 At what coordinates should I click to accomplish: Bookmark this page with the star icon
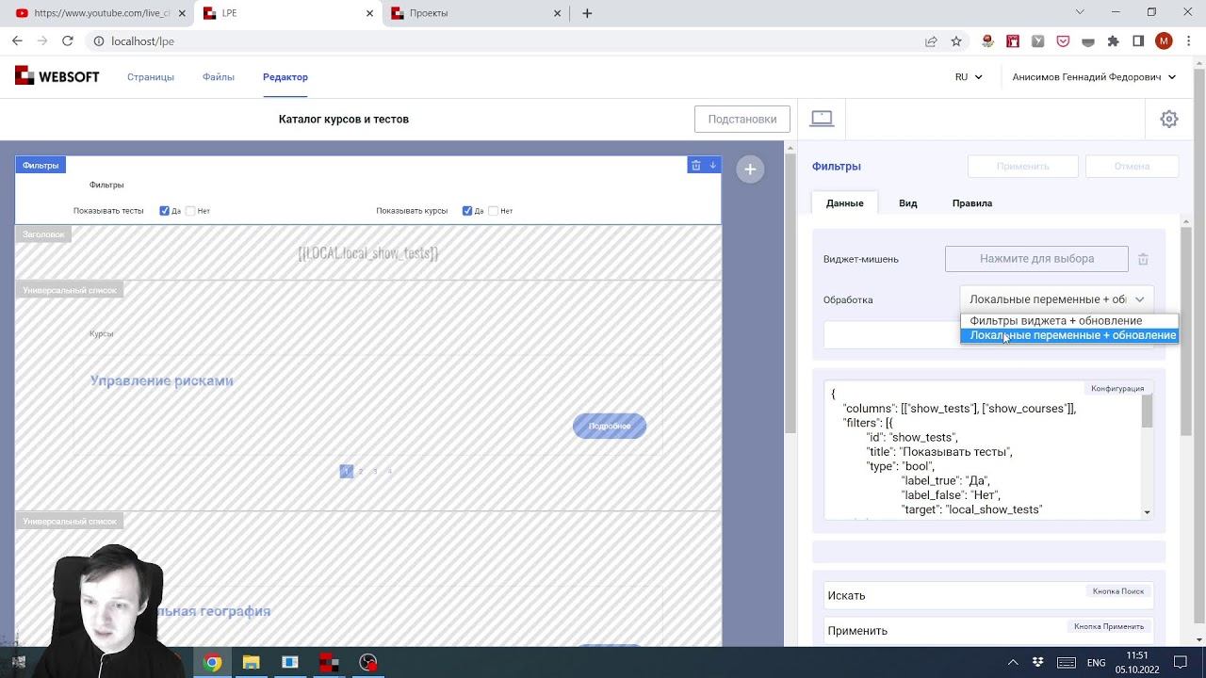pyautogui.click(x=956, y=41)
